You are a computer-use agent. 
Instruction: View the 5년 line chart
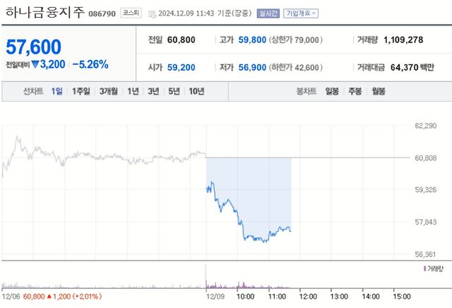[173, 91]
